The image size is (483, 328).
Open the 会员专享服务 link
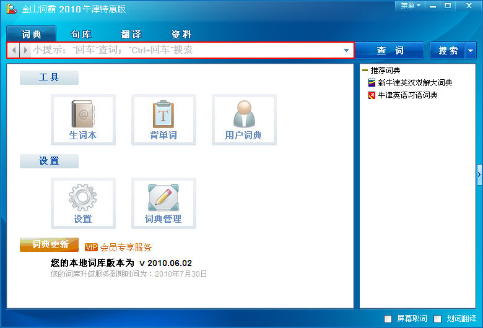[x=126, y=248]
